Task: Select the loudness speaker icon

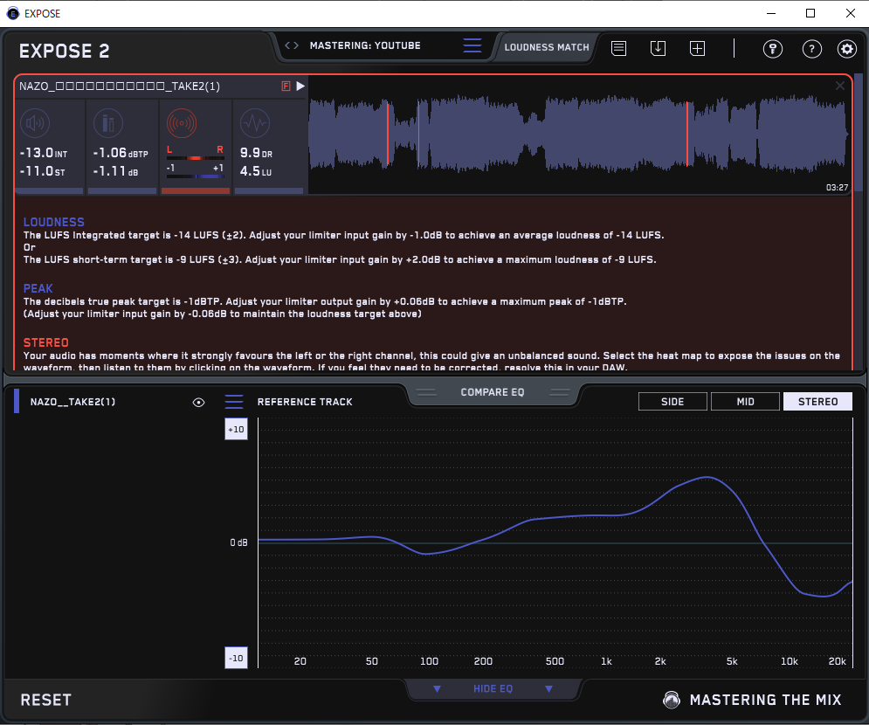Action: click(35, 123)
